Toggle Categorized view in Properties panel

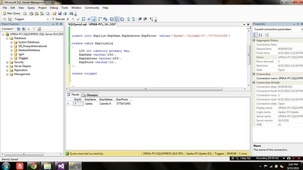pos(255,35)
